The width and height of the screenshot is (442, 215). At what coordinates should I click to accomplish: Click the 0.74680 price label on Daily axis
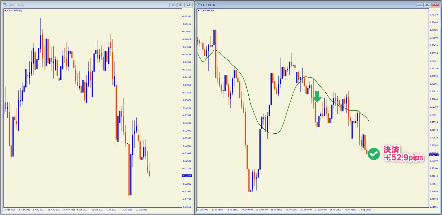coord(187,47)
